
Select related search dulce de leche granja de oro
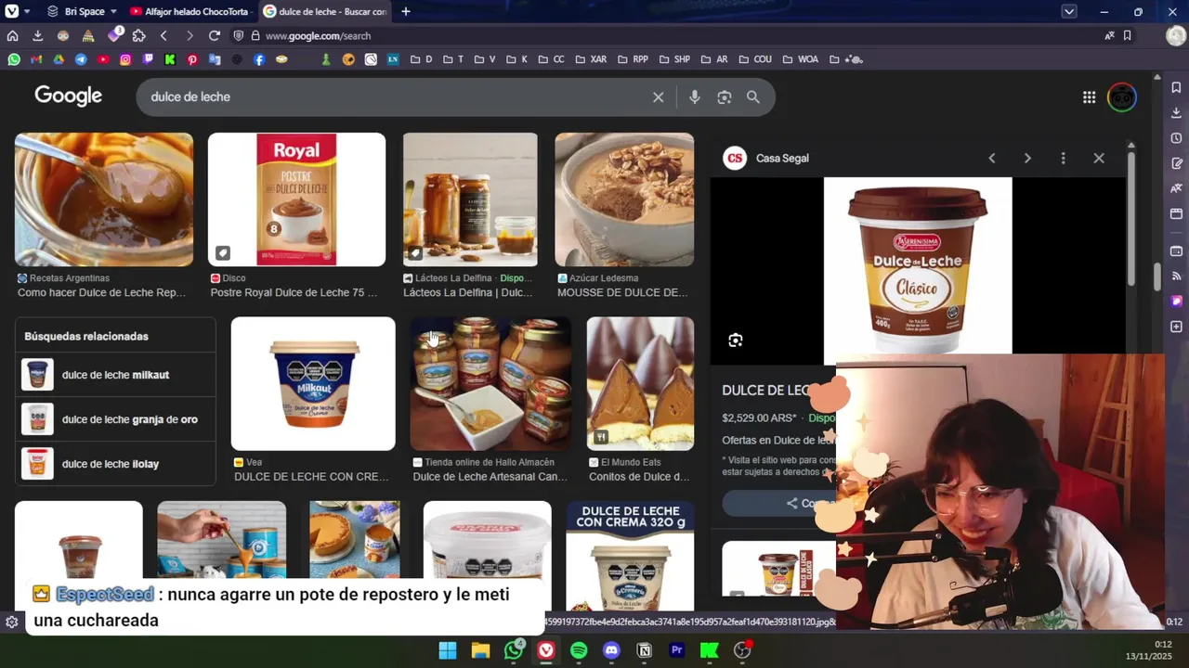point(116,419)
